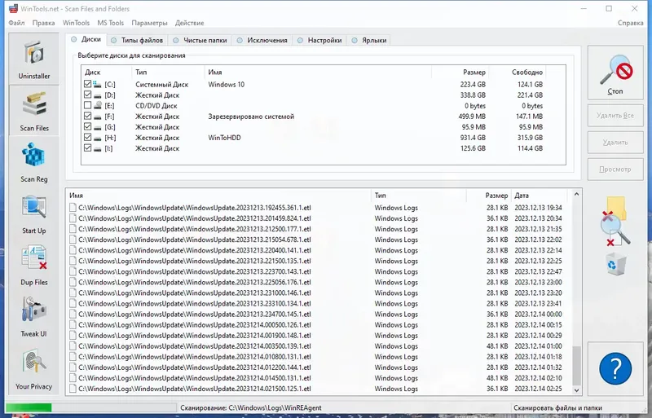Viewport: 652px width, 418px height.
Task: Open the Scan Reg tool
Action: (34, 162)
